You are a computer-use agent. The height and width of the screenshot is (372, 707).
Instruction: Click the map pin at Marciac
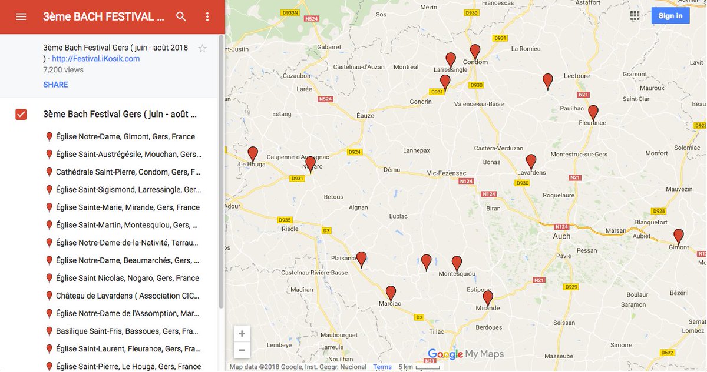point(391,294)
